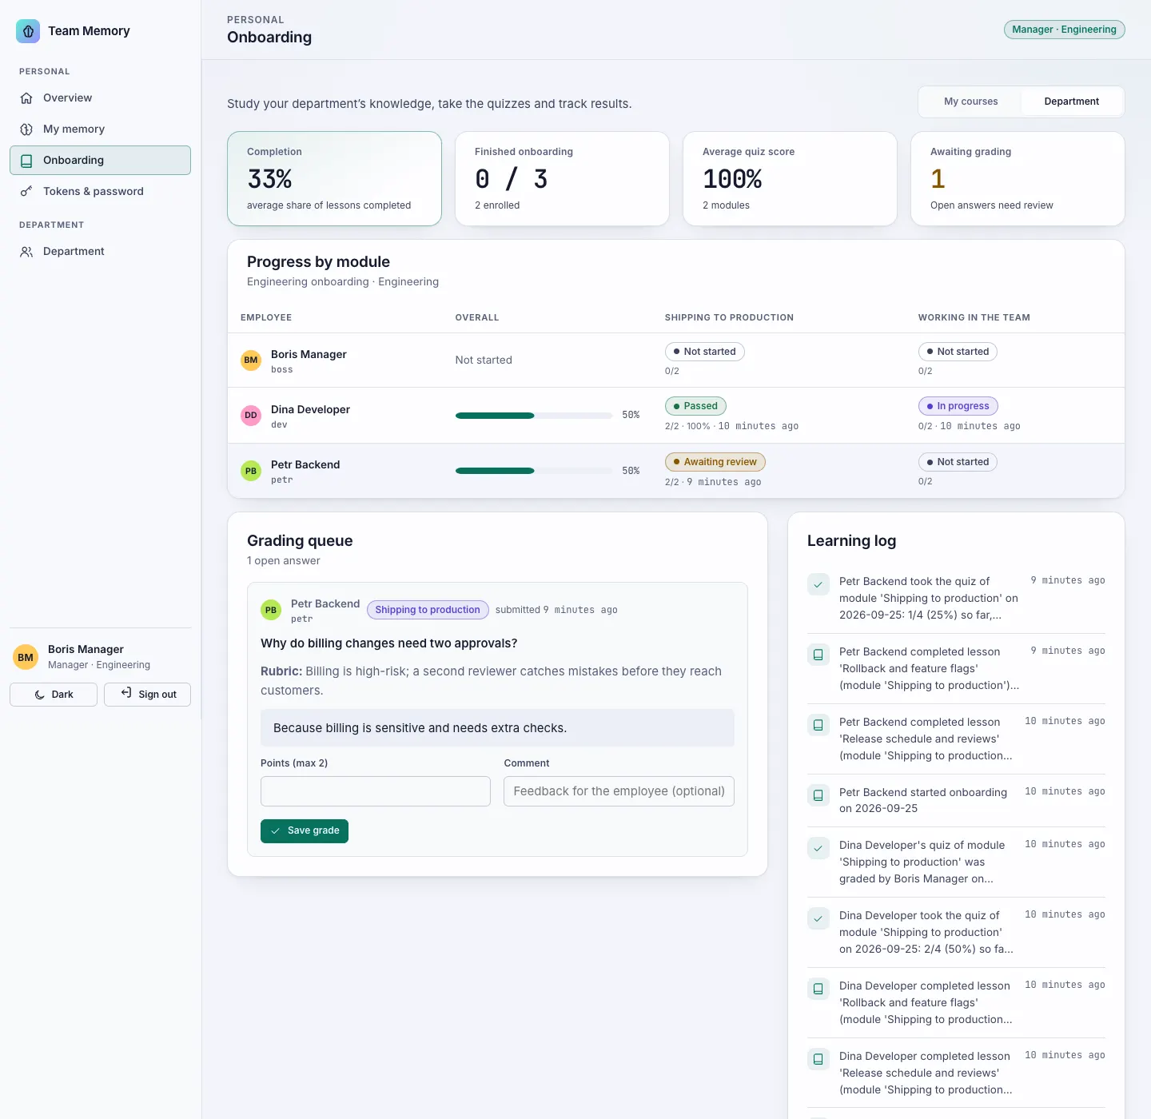Click the 'Why do billing changes need two approvals?' question
Screen dimensions: 1151x1119
389,643
